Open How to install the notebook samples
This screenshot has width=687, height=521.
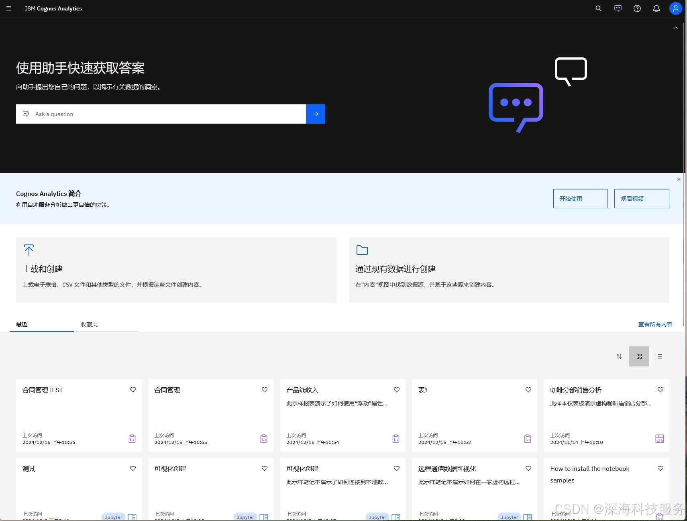coord(590,474)
